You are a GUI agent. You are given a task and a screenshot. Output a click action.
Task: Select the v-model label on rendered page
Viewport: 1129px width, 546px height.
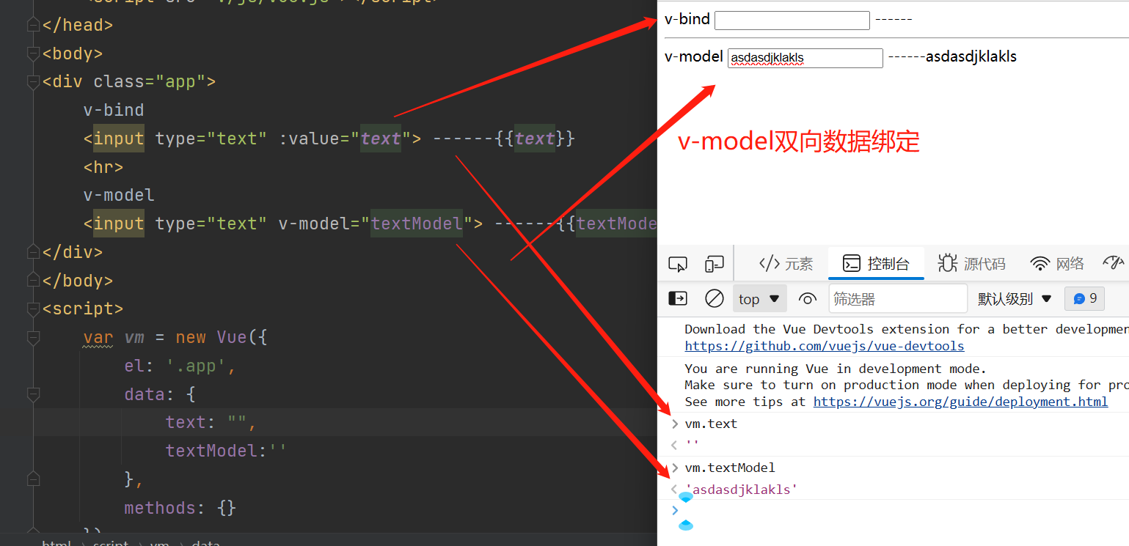694,56
